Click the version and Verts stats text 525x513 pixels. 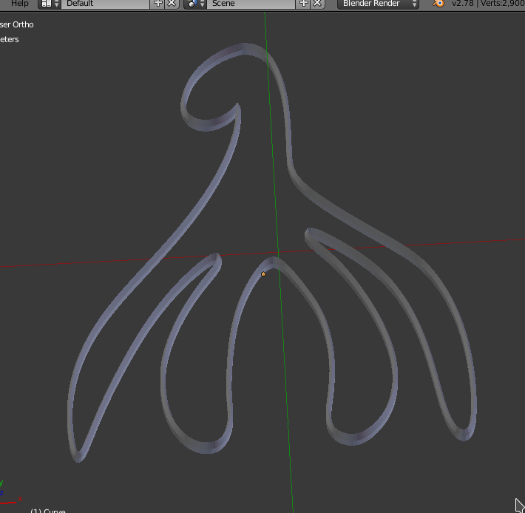(x=488, y=4)
